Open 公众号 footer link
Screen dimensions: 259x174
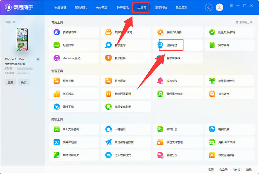click(x=223, y=170)
